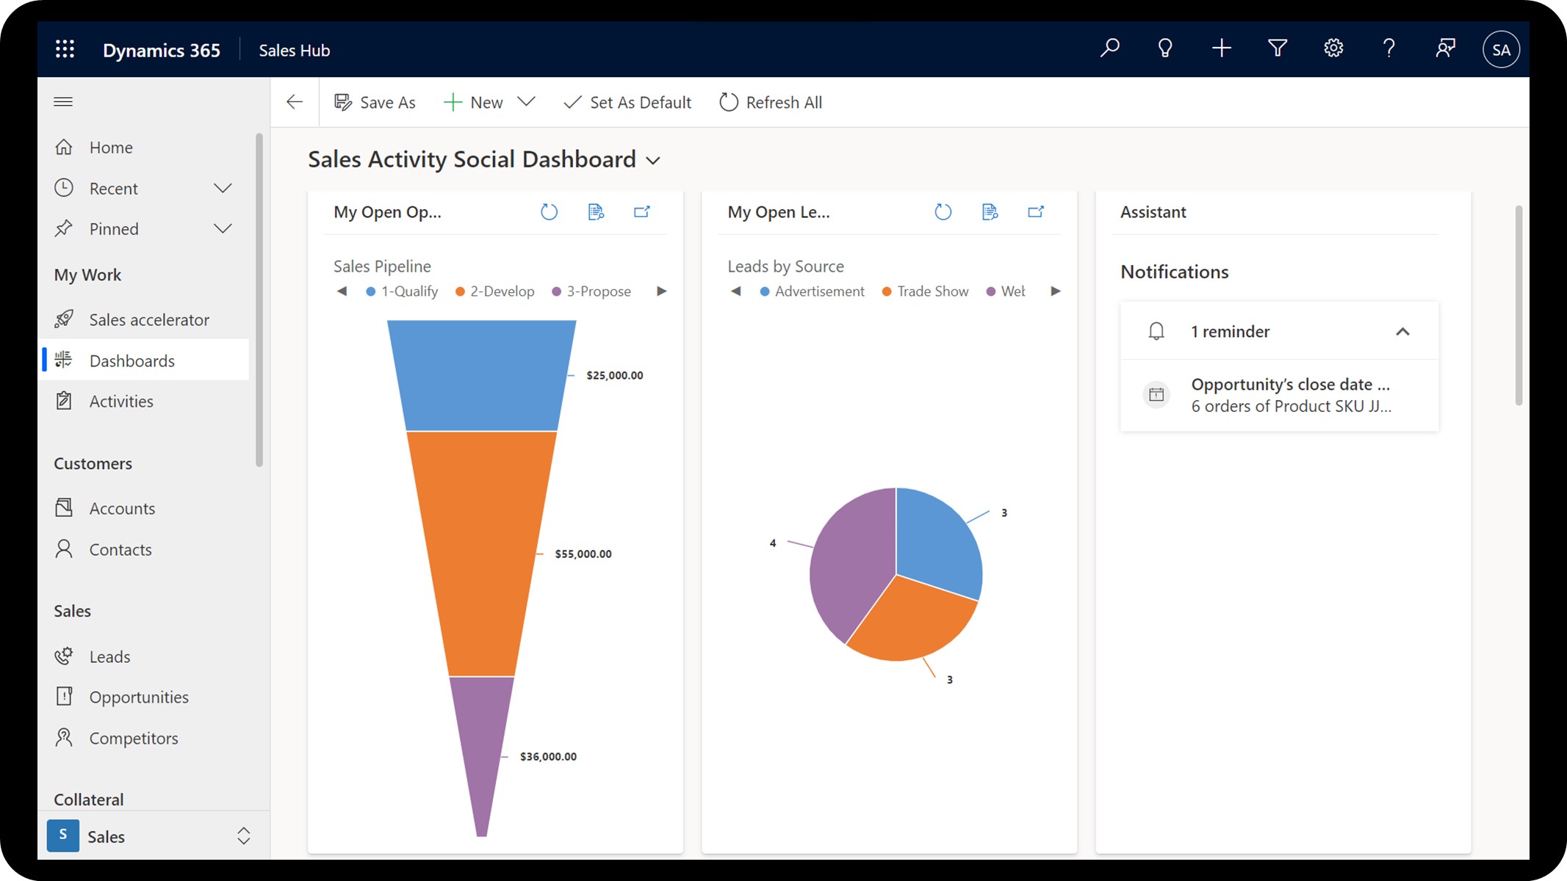View records for My Open Leads chart

990,212
